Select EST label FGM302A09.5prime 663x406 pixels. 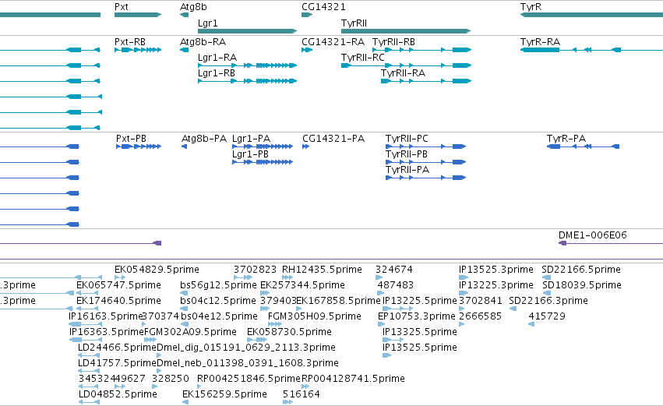tap(190, 332)
